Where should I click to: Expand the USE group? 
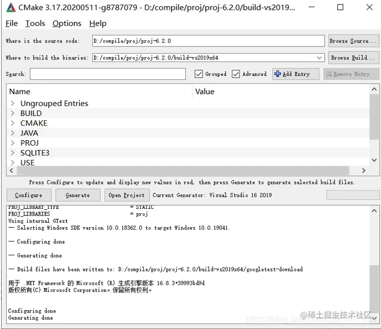(x=13, y=162)
